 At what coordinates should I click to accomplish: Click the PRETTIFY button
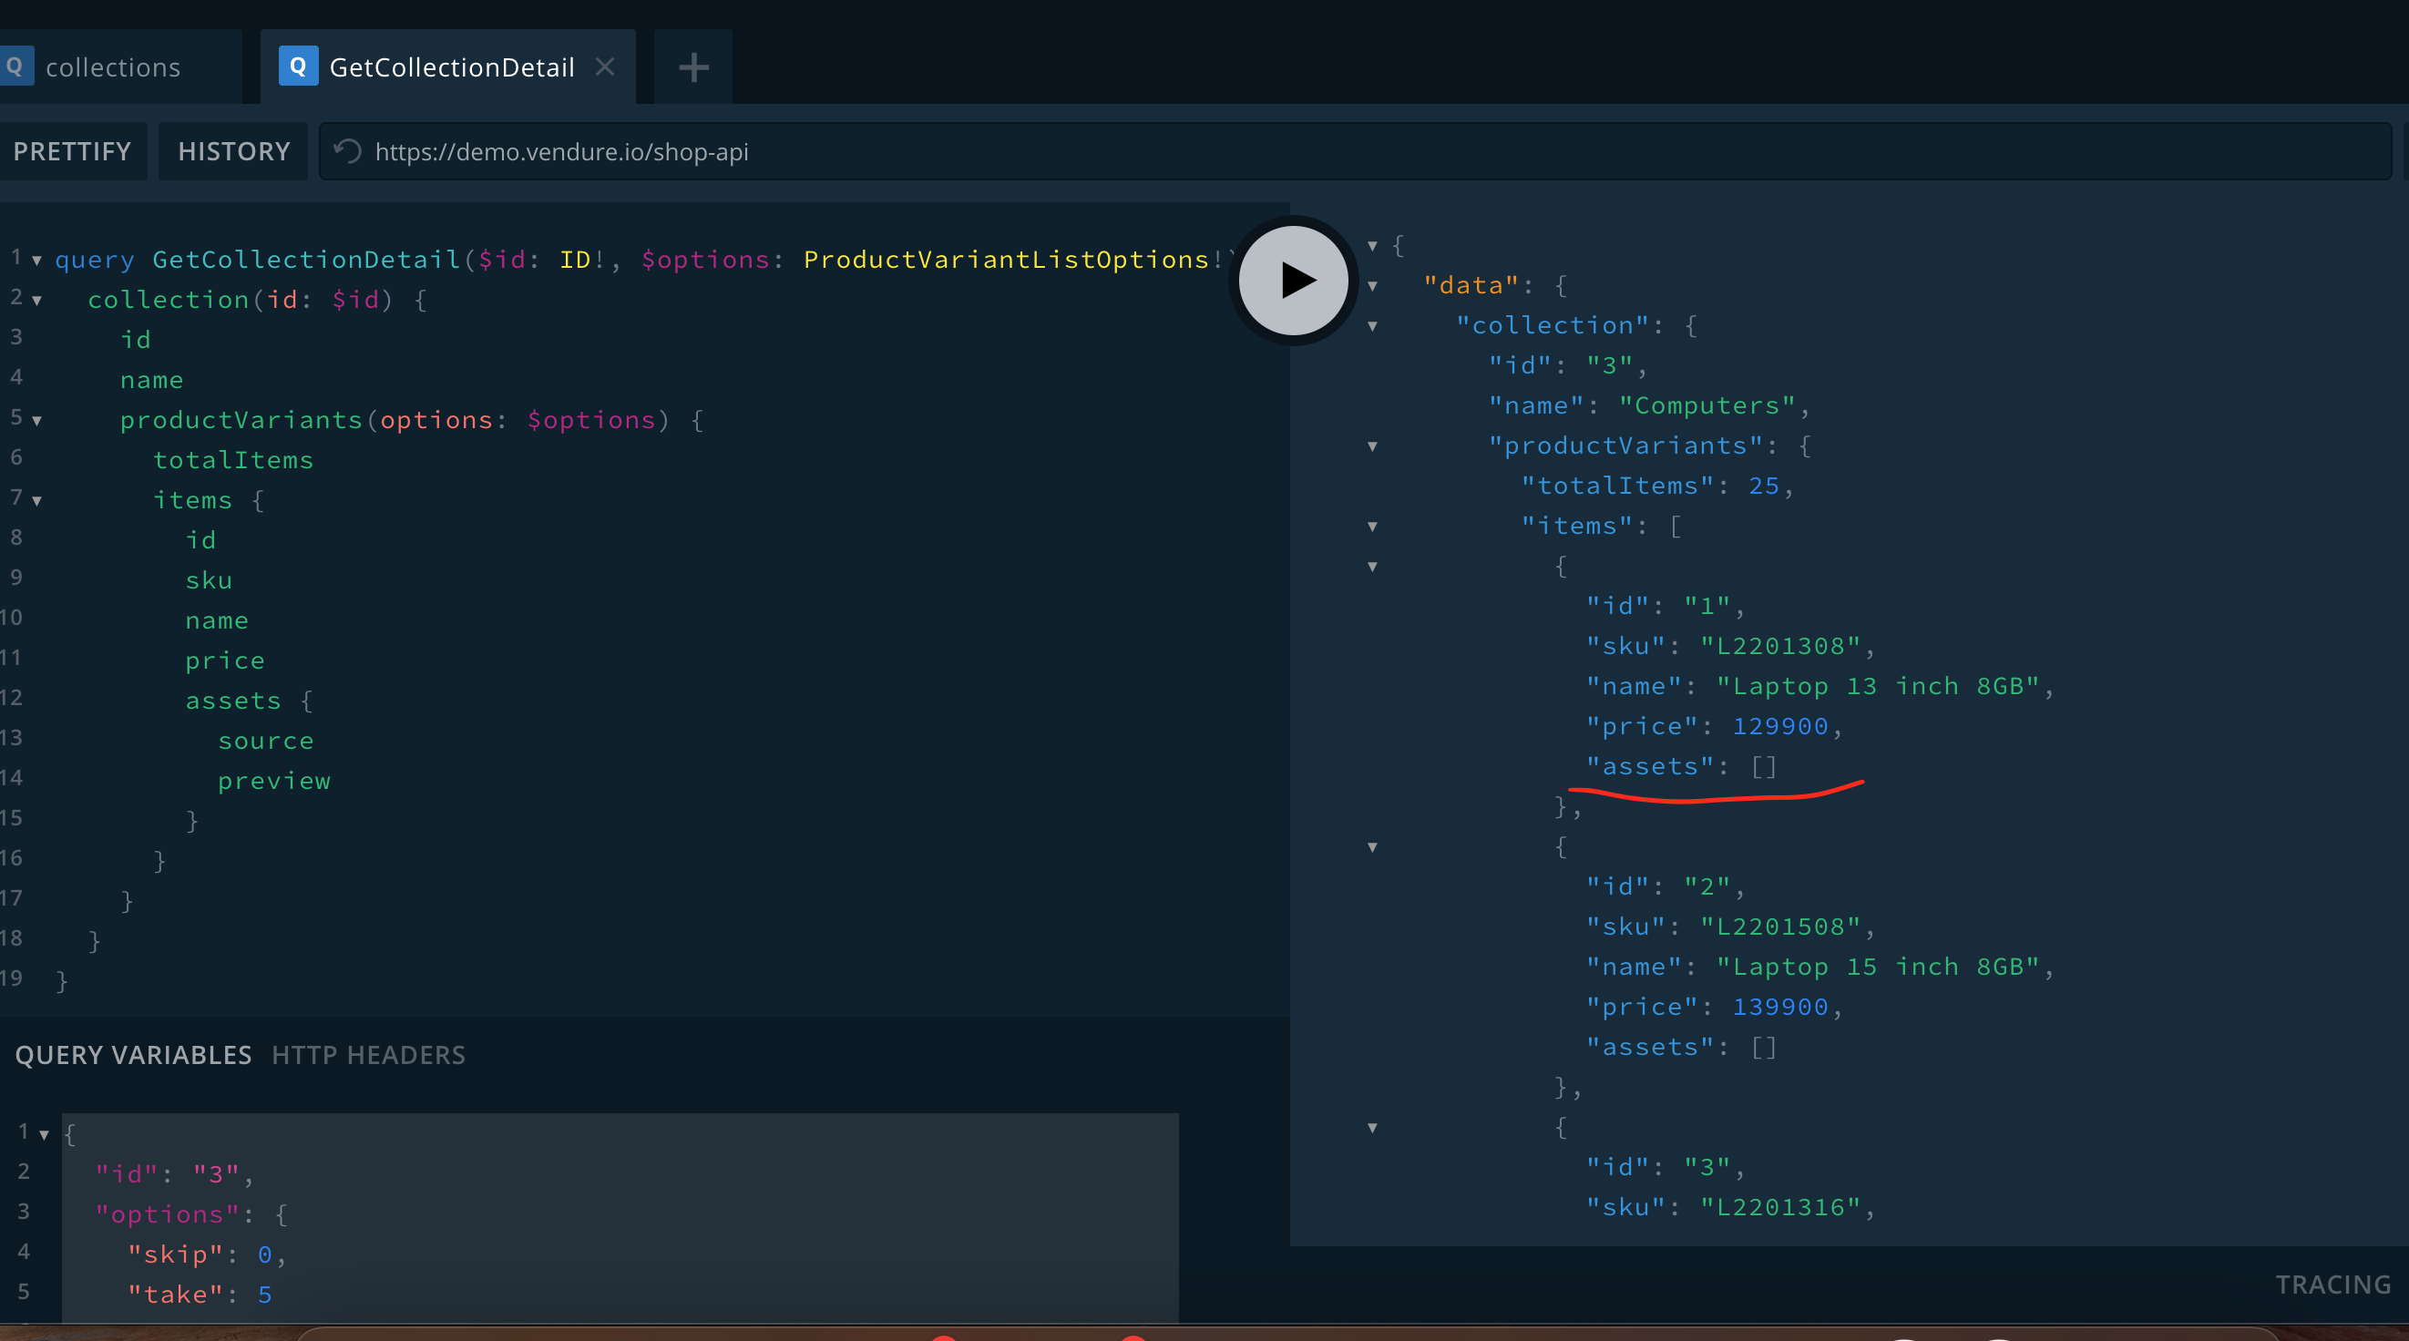tap(71, 151)
